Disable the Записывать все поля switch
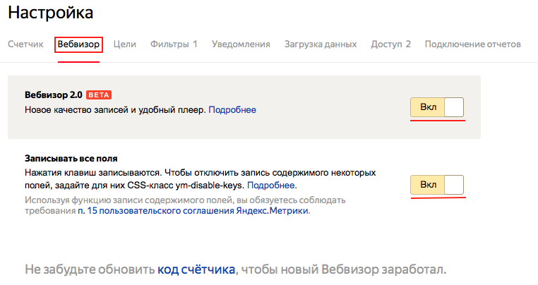Image resolution: width=538 pixels, height=285 pixels. click(x=437, y=185)
